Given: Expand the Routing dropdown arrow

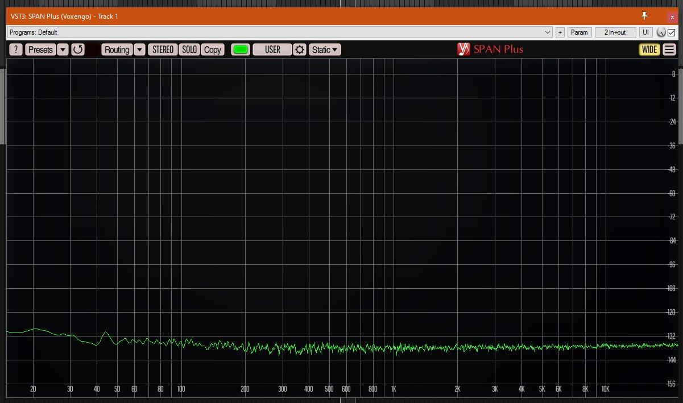Looking at the screenshot, I should click(139, 49).
